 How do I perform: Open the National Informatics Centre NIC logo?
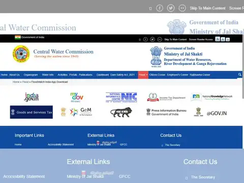point(121,97)
